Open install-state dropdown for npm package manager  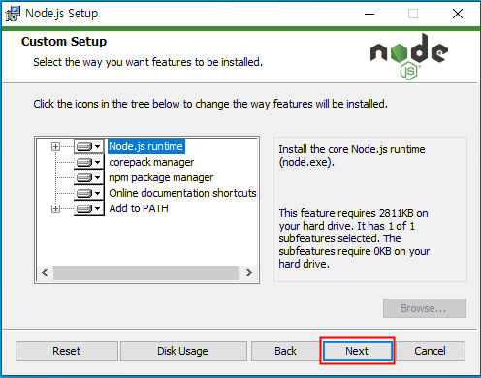(x=89, y=177)
